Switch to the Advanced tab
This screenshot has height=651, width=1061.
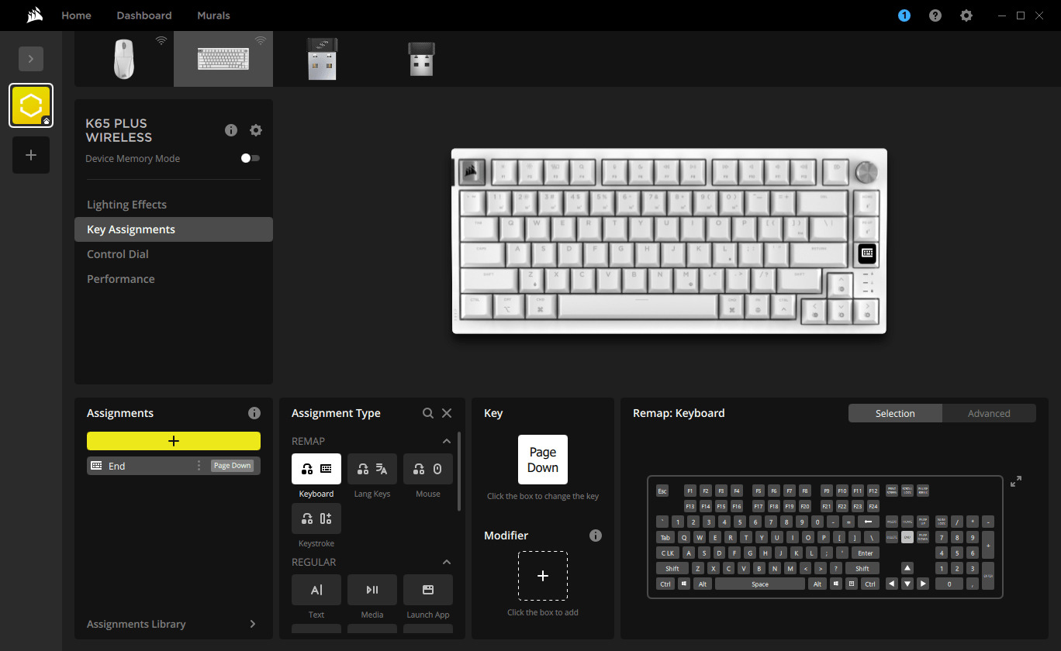(x=989, y=413)
